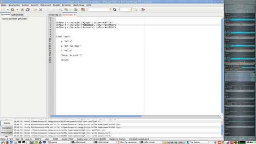Switch to the Symbole sidebar tab
256x144 pixels.
click(5, 14)
